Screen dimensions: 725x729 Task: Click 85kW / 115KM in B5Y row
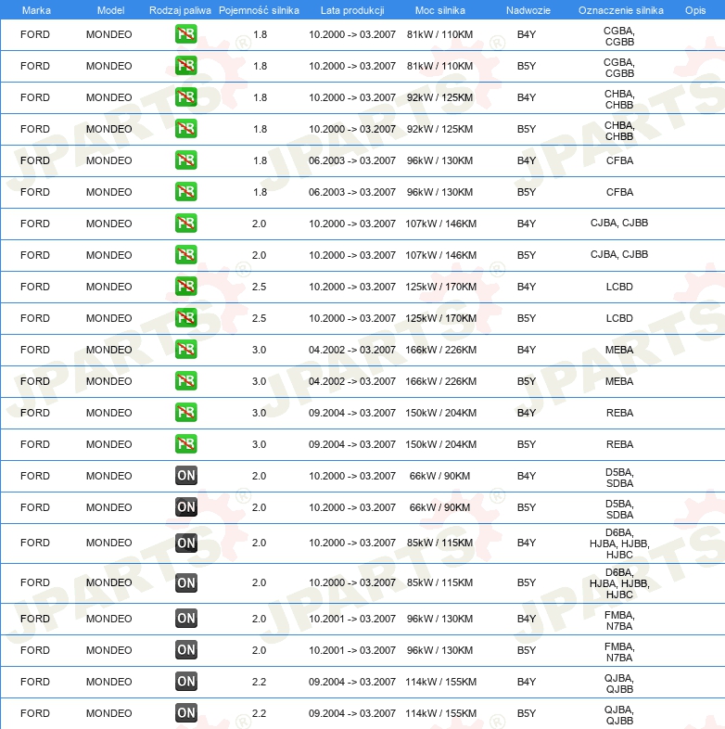click(x=439, y=583)
